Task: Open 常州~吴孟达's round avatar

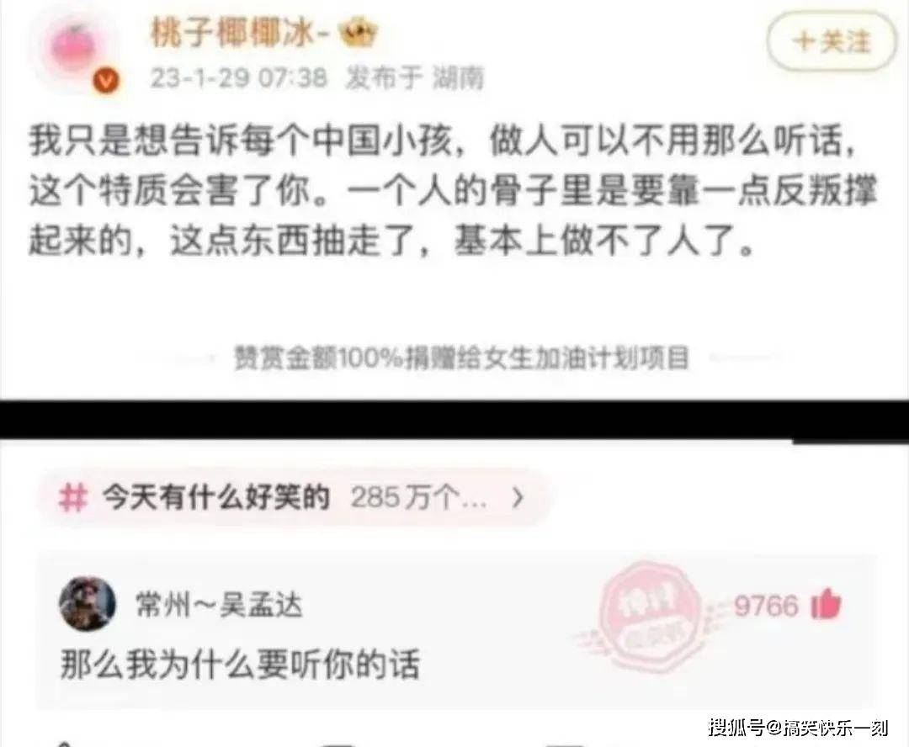Action: click(88, 604)
